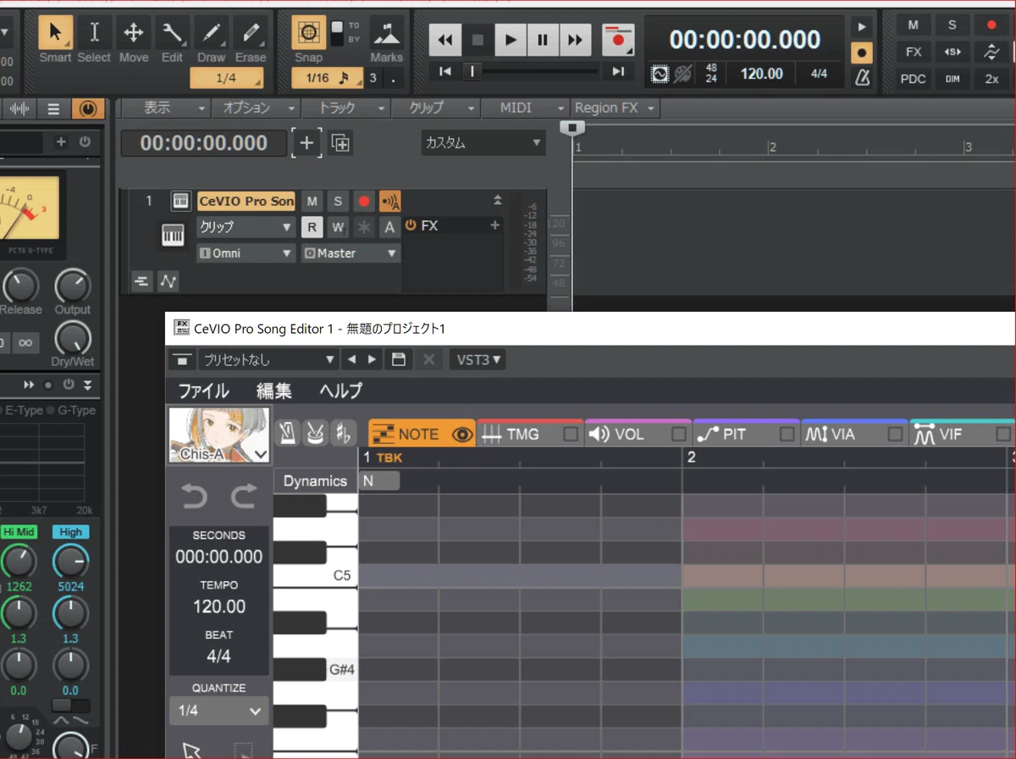Toggle the DIM solo button

[952, 79]
